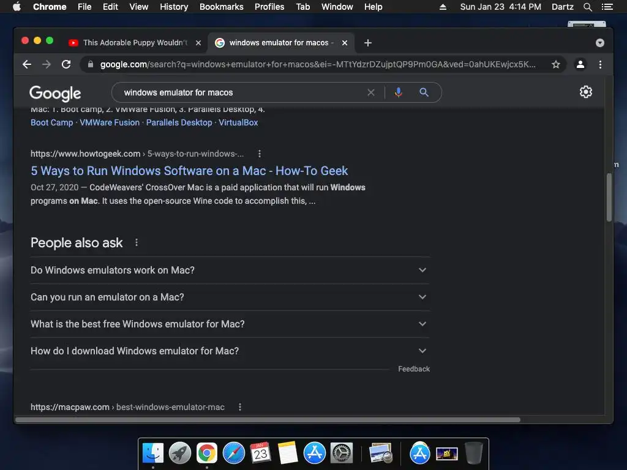Expand 'How do I download Windows emulator'

click(x=230, y=351)
